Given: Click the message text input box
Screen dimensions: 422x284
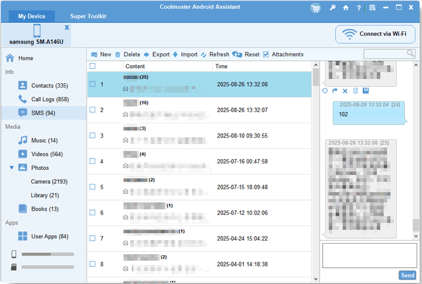Looking at the screenshot, I should click(370, 256).
